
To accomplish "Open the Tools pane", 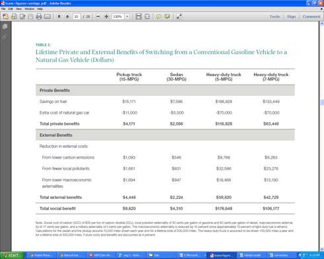I will pos(274,17).
